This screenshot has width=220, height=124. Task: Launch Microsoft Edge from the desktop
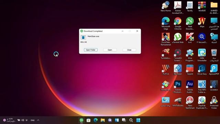pyautogui.click(x=166, y=23)
